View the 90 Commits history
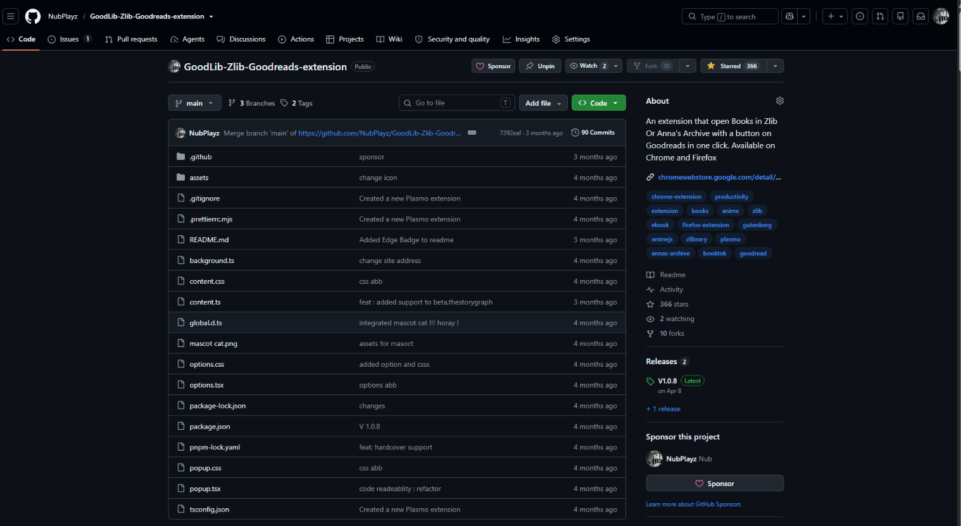 pyautogui.click(x=593, y=133)
